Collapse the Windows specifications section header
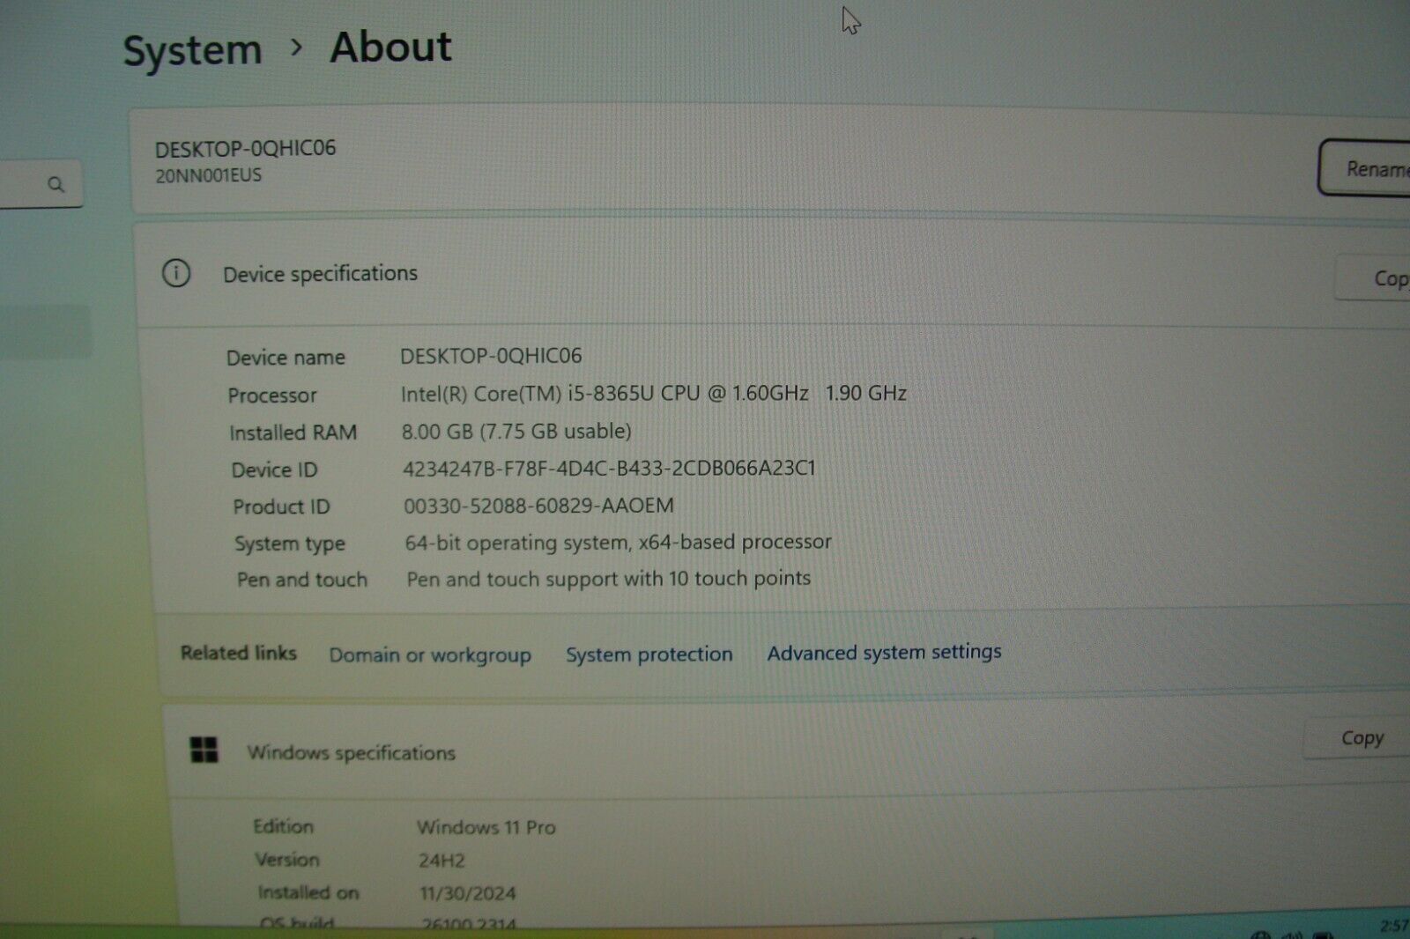The height and width of the screenshot is (939, 1410). pyautogui.click(x=784, y=751)
